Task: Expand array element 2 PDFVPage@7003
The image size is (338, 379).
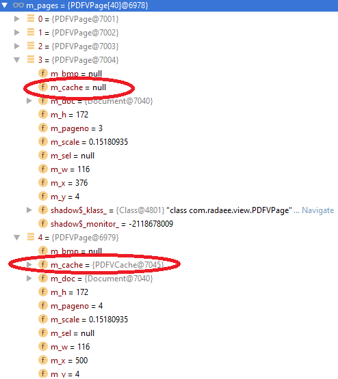Action: coord(16,46)
